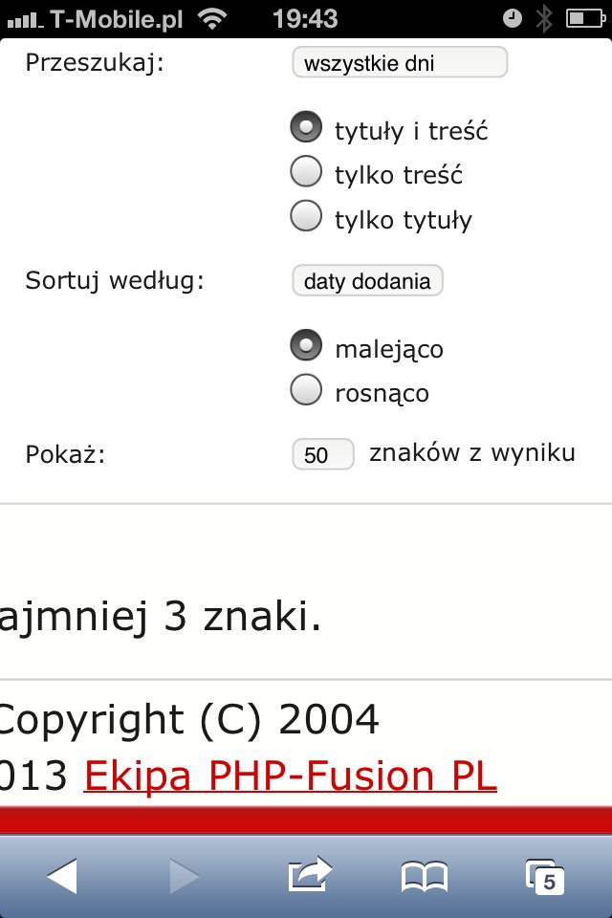This screenshot has height=918, width=612.
Task: Open the Safari share menu
Action: [x=310, y=874]
